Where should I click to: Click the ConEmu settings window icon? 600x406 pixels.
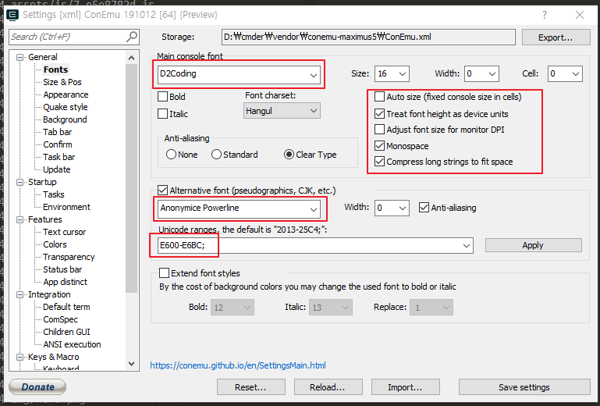[12, 14]
